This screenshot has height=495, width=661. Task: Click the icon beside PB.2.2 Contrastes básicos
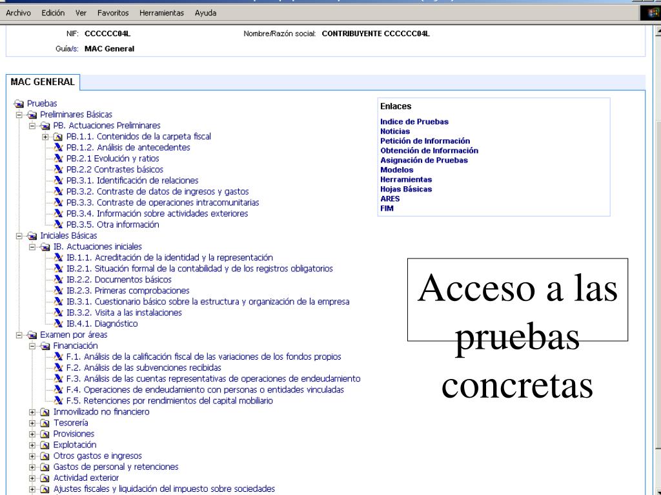click(x=59, y=170)
